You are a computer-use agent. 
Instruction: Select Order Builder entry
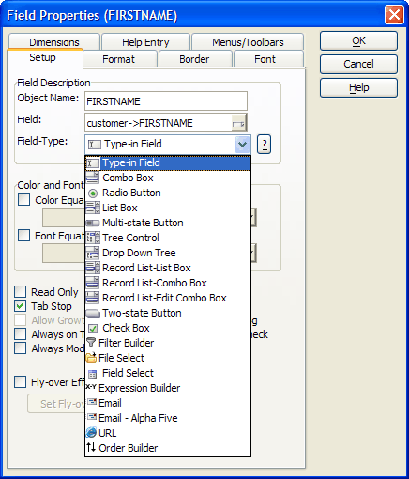(x=168, y=448)
